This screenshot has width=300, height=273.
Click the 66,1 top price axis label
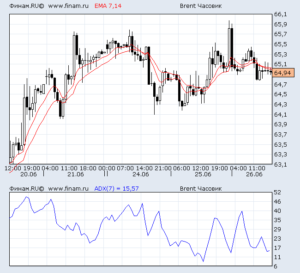coord(280,14)
